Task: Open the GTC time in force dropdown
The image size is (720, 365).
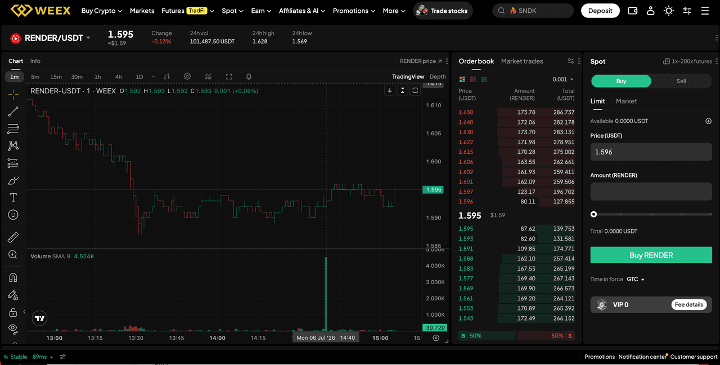Action: pos(636,279)
